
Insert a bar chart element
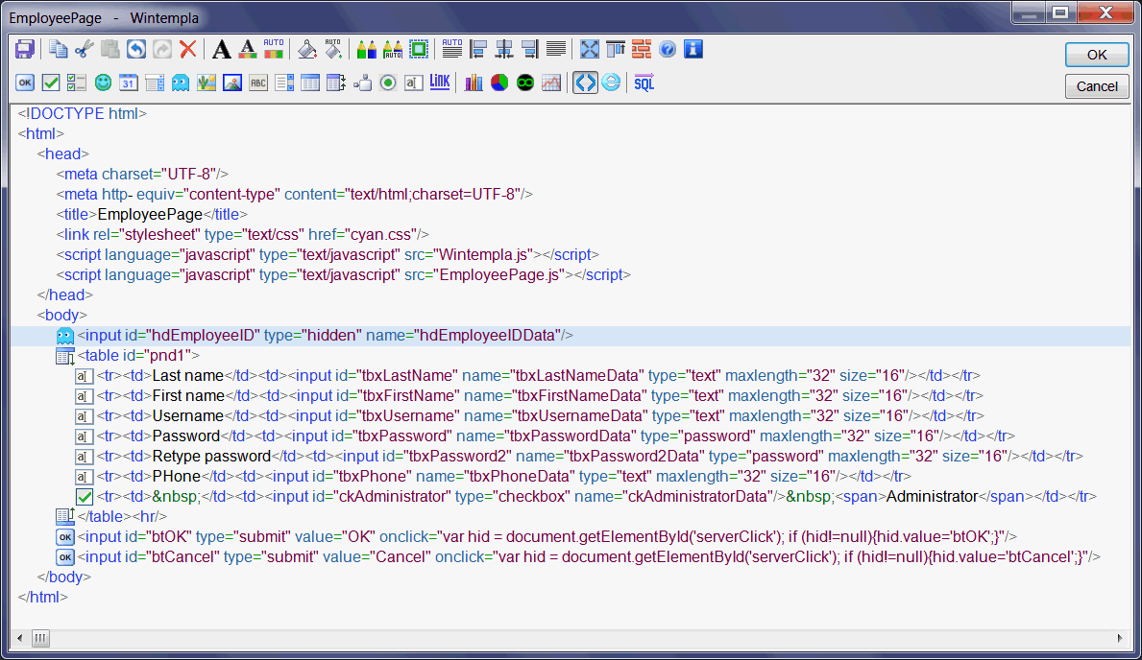tap(474, 82)
